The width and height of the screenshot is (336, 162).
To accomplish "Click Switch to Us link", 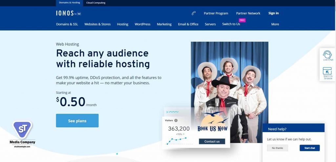I will click(x=231, y=24).
